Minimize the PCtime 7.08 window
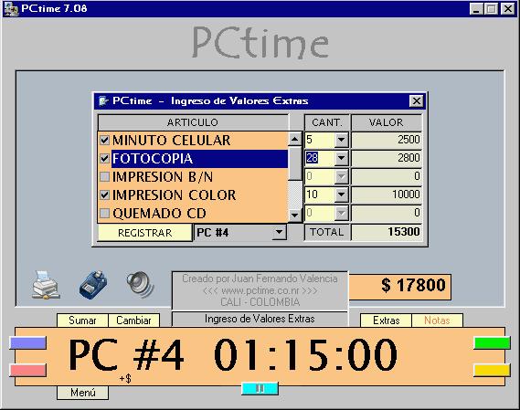520x410 pixels. (x=476, y=8)
